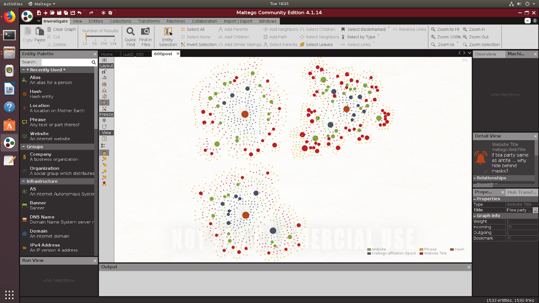Open Terminal from the Ubuntu dock
This screenshot has height=303, width=539.
tap(9, 35)
